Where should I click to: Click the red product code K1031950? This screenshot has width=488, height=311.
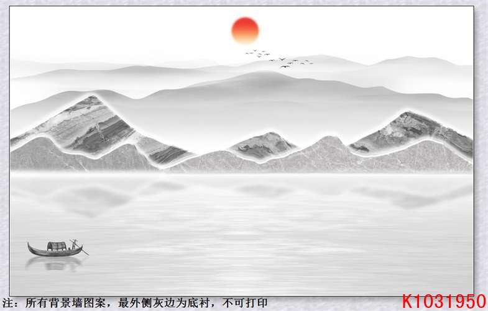pos(444,302)
